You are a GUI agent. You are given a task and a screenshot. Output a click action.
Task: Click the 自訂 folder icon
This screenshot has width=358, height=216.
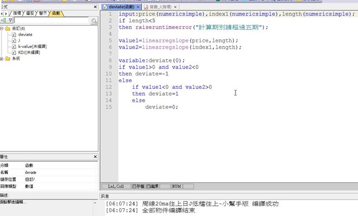click(8, 28)
